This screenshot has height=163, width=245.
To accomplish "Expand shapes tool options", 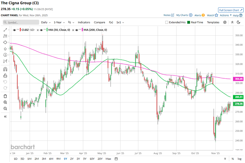I will [9, 42].
